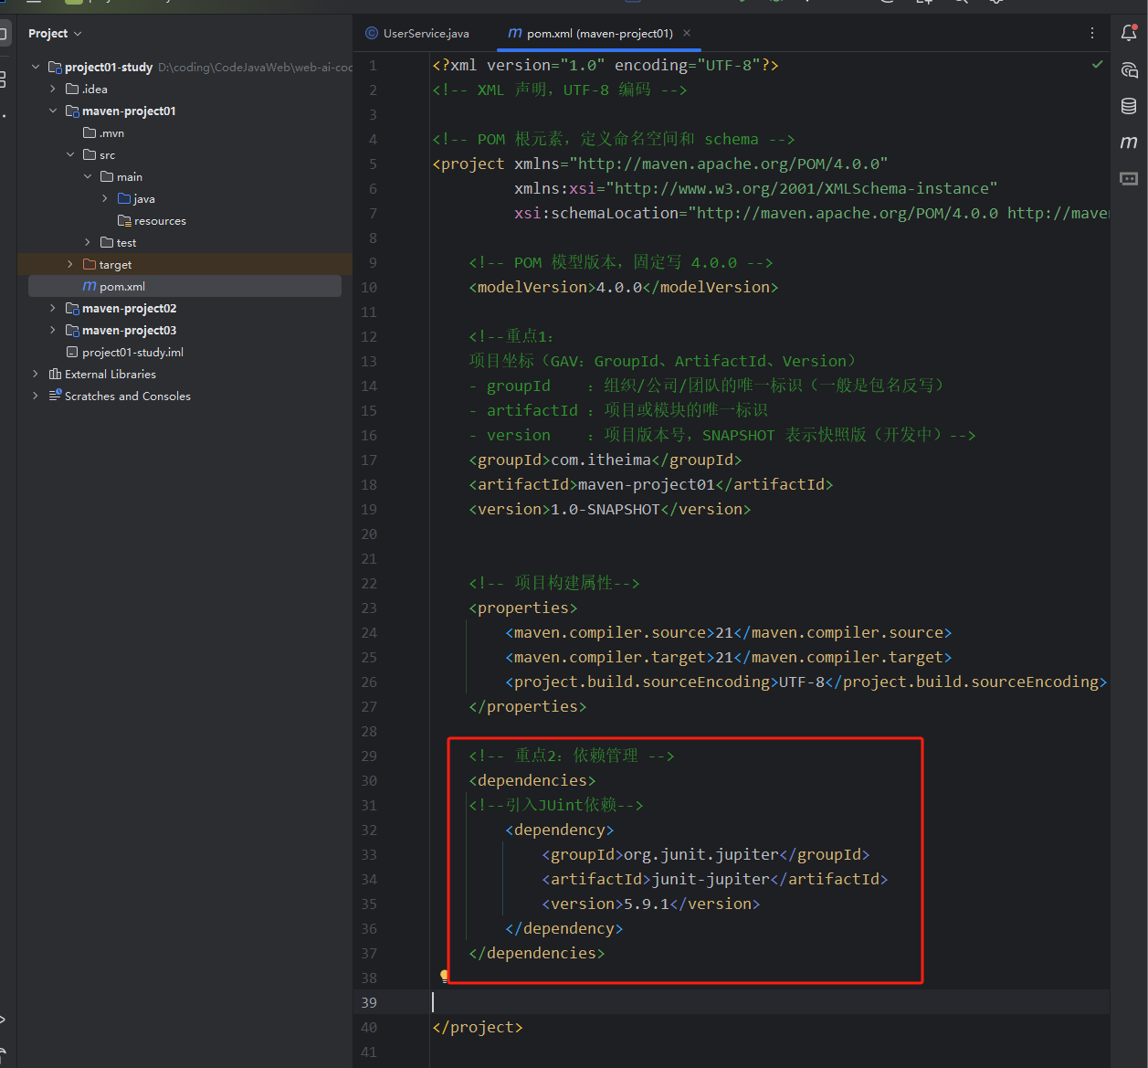Open the Project view dropdown
Screen dimensions: 1148x1068
[x=55, y=34]
